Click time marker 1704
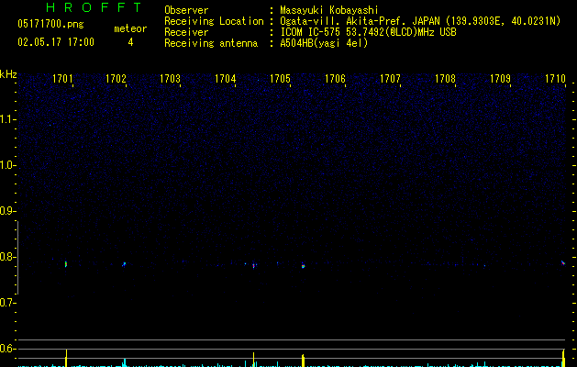 coord(226,79)
